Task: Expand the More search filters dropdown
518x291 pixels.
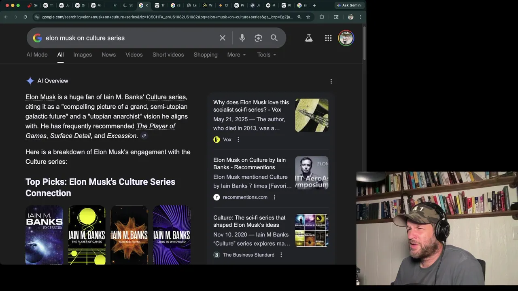Action: [237, 55]
